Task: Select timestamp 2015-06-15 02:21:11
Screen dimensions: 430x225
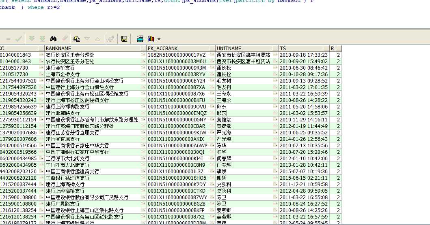Action: coord(304,178)
